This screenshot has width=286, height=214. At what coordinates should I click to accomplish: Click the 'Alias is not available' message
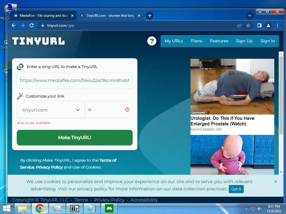34,123
